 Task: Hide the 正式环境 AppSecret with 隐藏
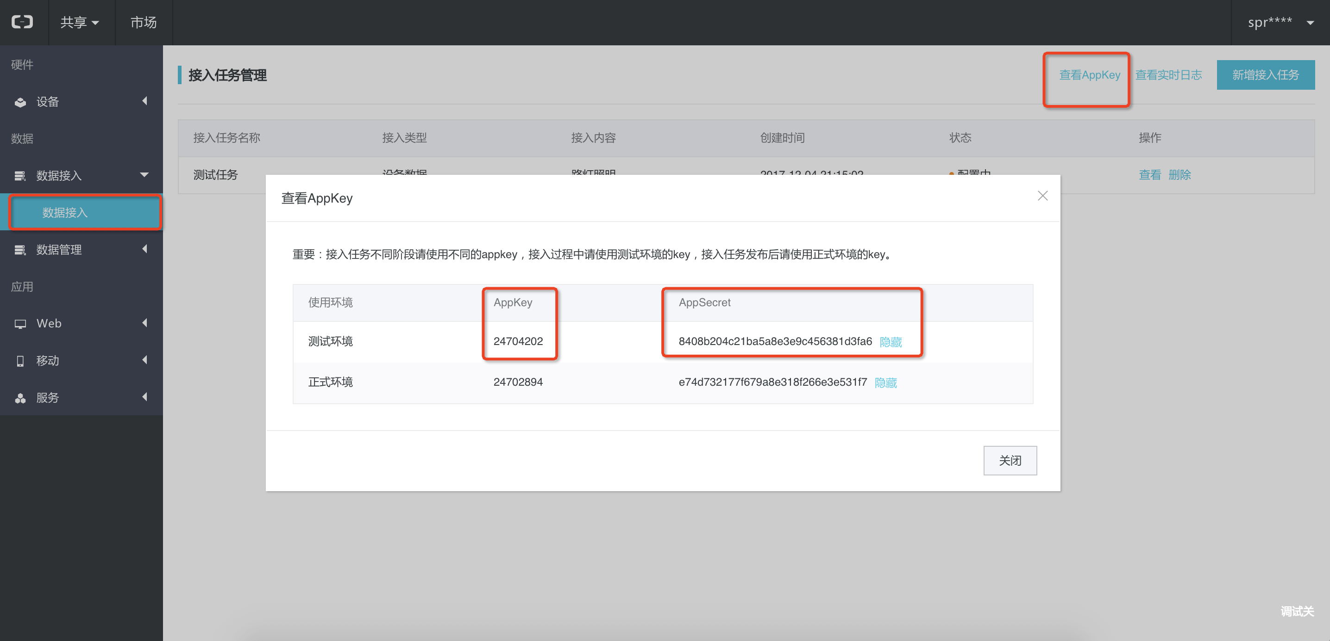pos(886,382)
